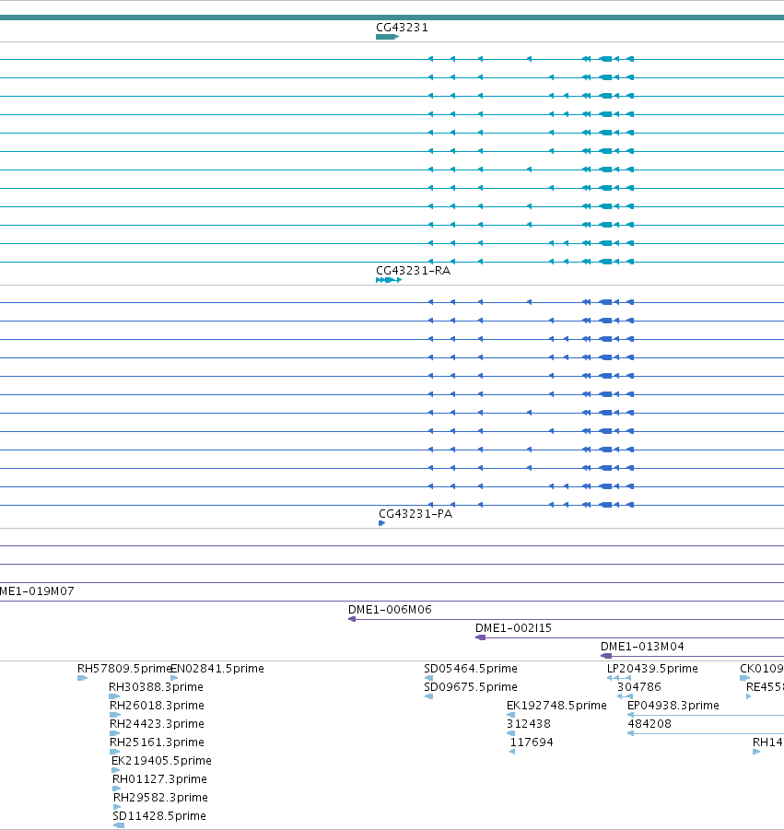Open the DME1-006M06 clone label
Viewport: 784px width, 830px height.
390,610
